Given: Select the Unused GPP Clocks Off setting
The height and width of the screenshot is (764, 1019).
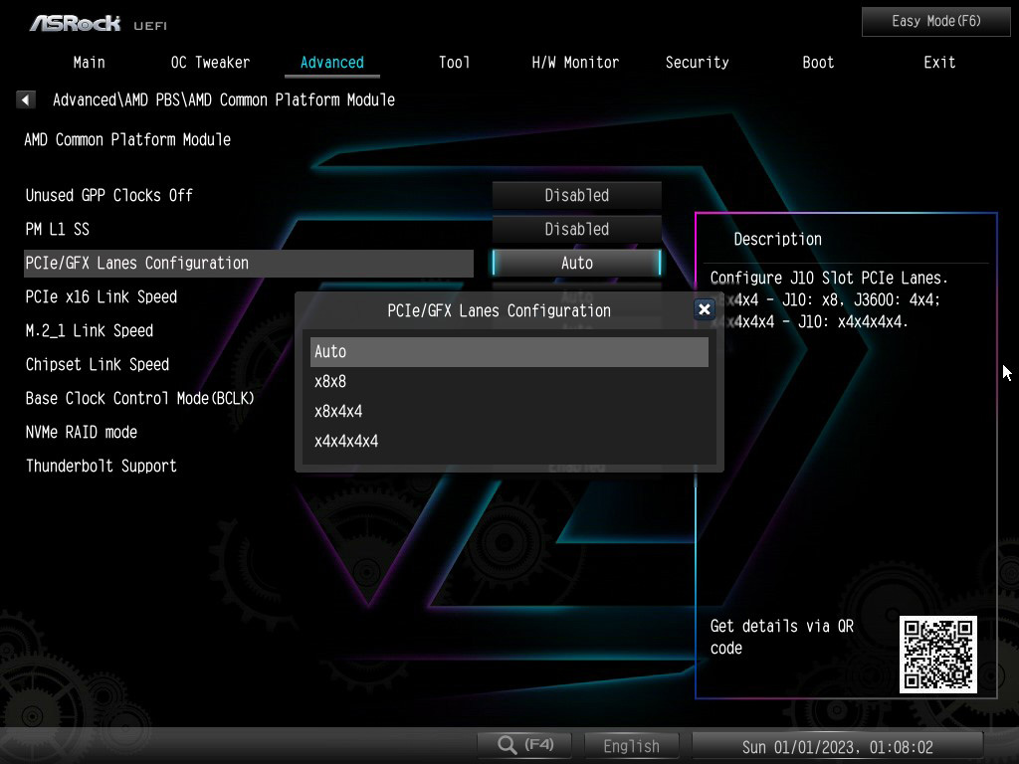Looking at the screenshot, I should click(x=109, y=195).
